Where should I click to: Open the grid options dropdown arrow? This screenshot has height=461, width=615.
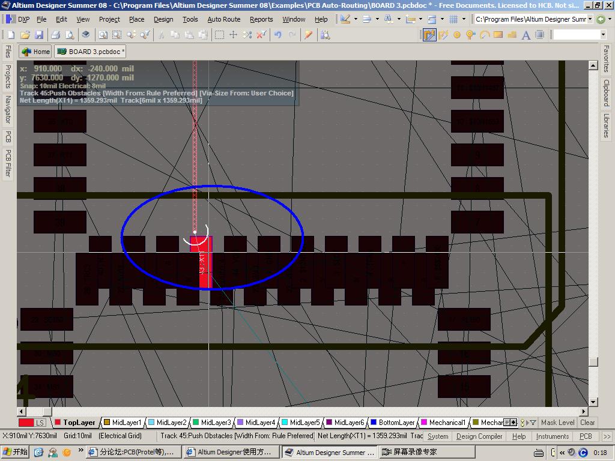coord(464,19)
